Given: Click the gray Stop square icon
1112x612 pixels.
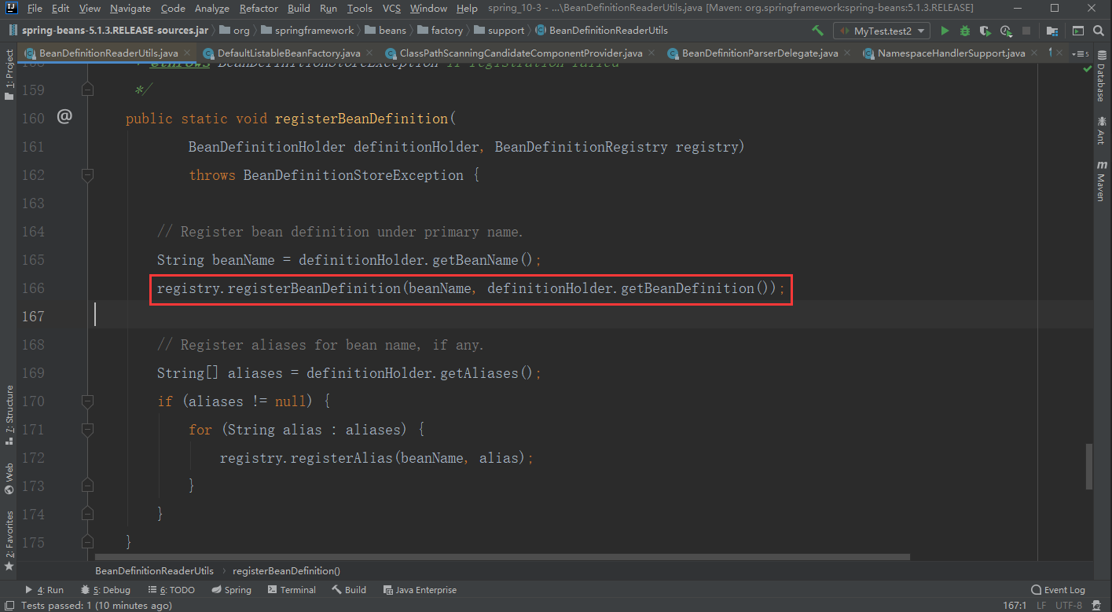Looking at the screenshot, I should click(x=1026, y=31).
